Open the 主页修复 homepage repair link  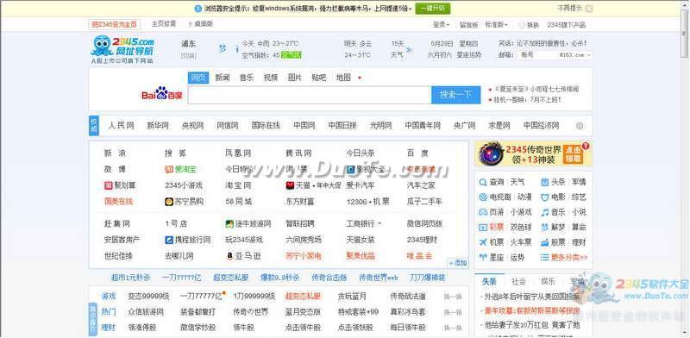coord(164,24)
